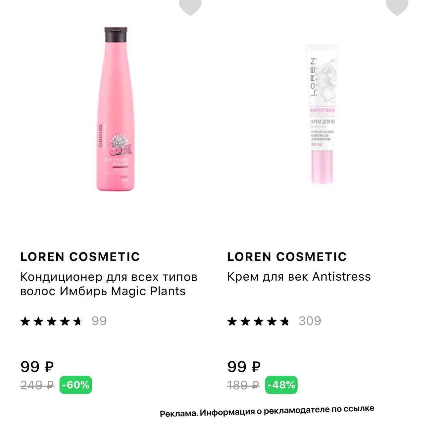Viewport: 438px width, 425px height.
Task: Click the -48% discount badge
Action: tap(281, 385)
